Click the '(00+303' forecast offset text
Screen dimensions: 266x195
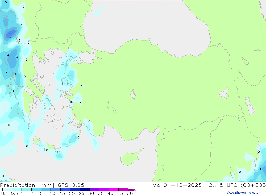253,185
